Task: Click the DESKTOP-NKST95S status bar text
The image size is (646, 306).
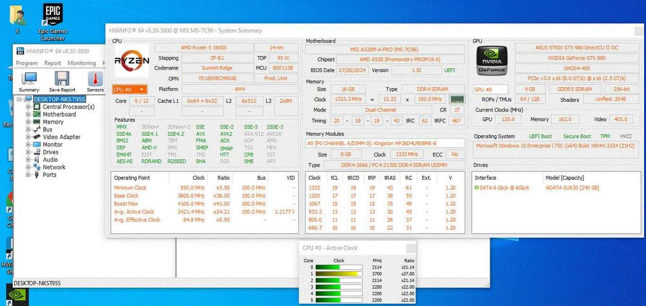Action: [37, 283]
